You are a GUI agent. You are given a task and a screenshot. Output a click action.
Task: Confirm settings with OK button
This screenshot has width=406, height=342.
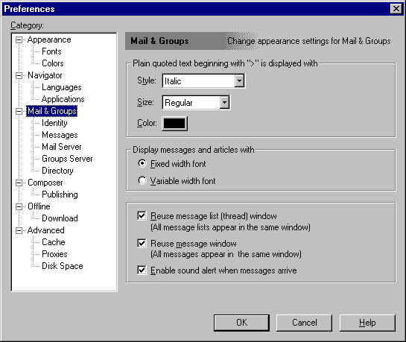(241, 323)
